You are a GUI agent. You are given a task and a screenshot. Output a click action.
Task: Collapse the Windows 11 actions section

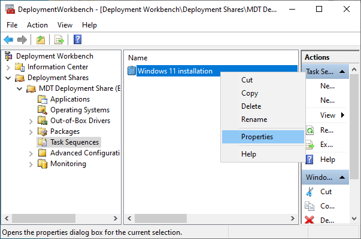(342, 177)
